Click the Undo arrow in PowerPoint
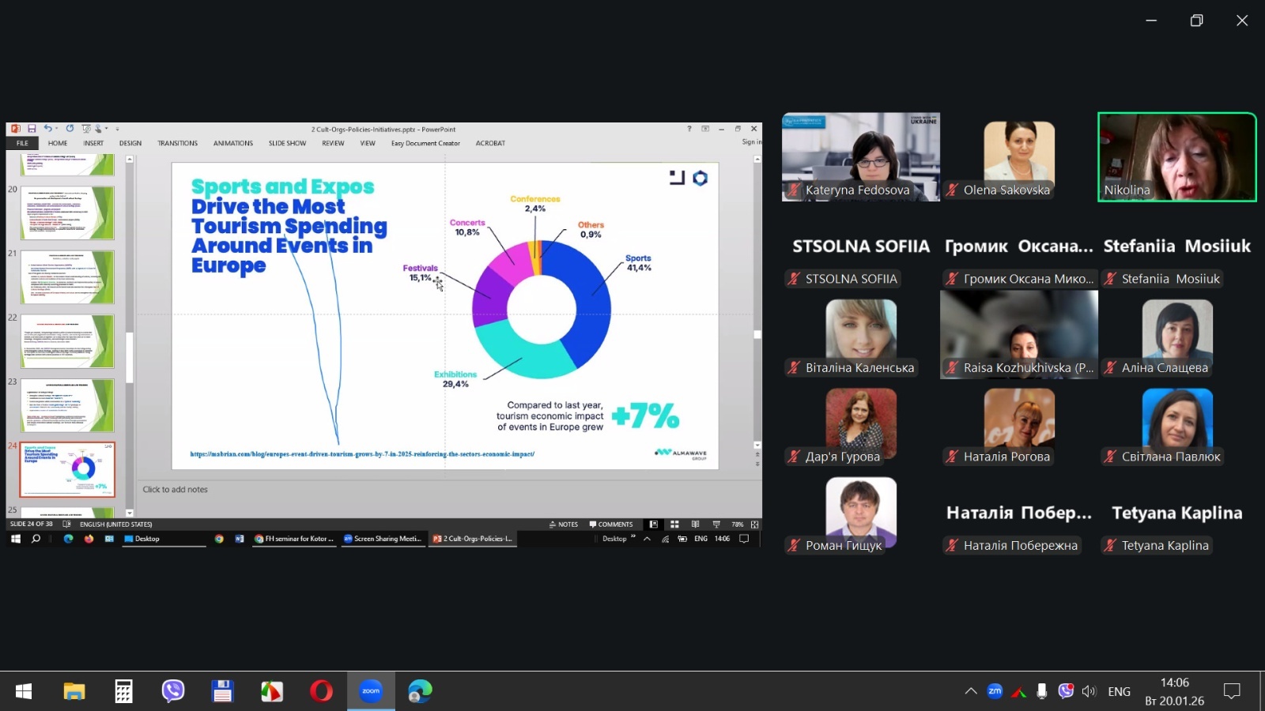The height and width of the screenshot is (711, 1265). [47, 129]
